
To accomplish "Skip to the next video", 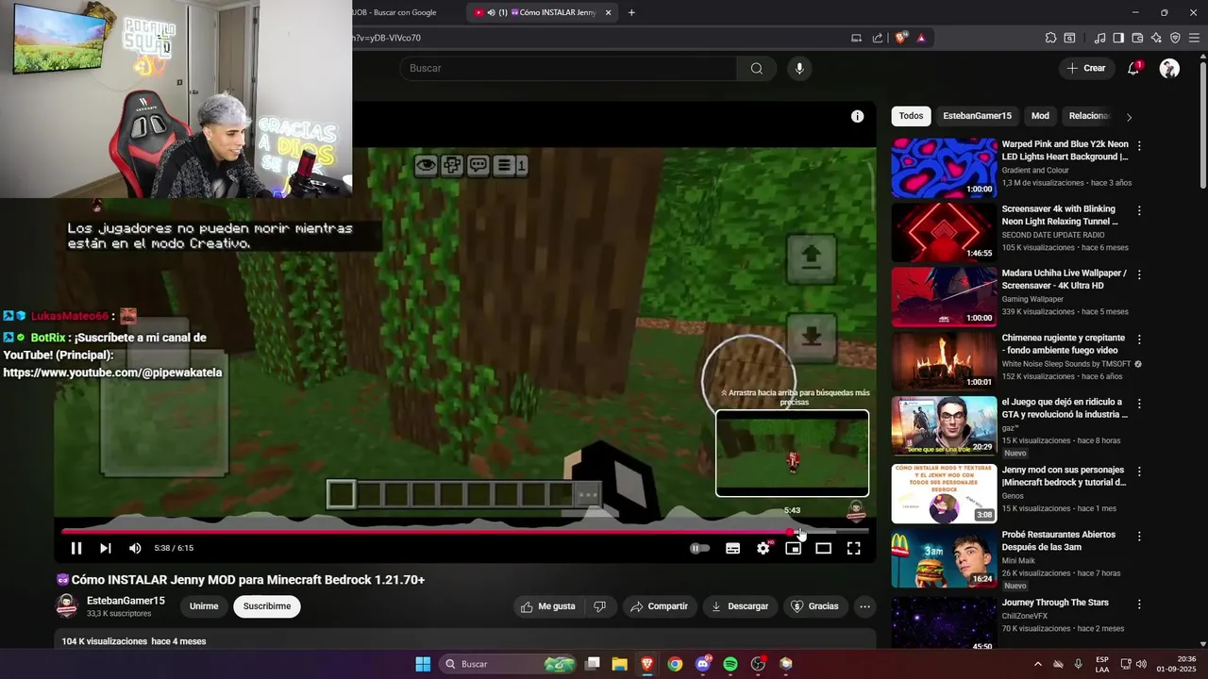I will tap(106, 548).
